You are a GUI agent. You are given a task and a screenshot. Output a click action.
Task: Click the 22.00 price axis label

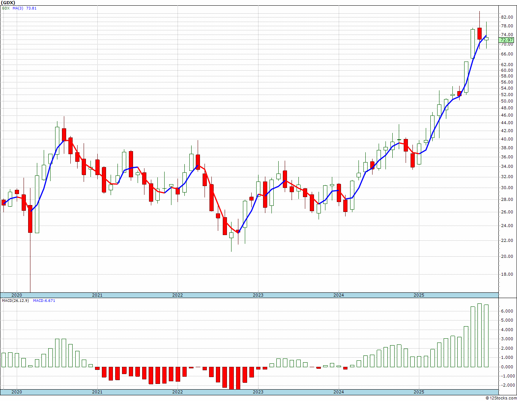pyautogui.click(x=507, y=241)
